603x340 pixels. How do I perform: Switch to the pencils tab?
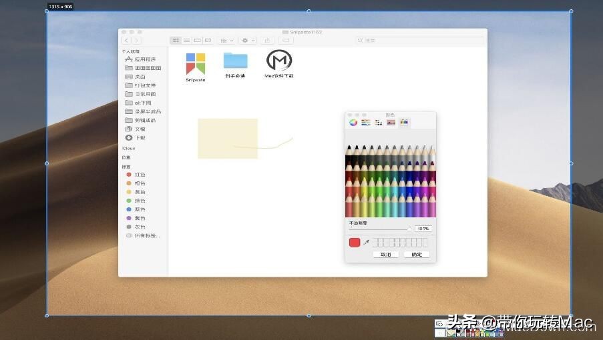[x=404, y=123]
